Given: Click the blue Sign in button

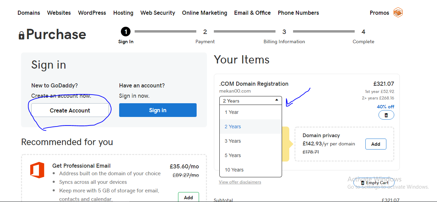Looking at the screenshot, I should click(158, 110).
